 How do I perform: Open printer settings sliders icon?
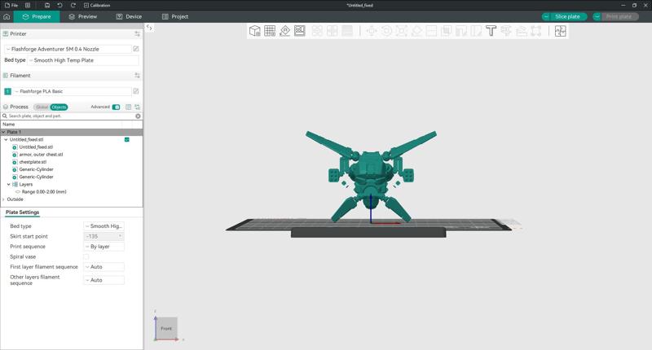(137, 33)
